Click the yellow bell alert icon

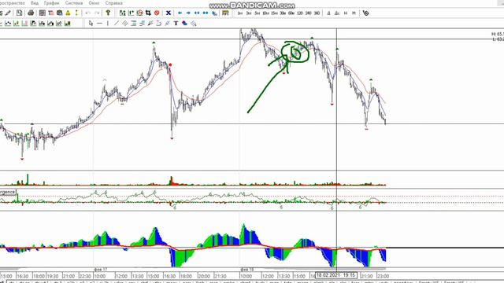tap(68, 13)
